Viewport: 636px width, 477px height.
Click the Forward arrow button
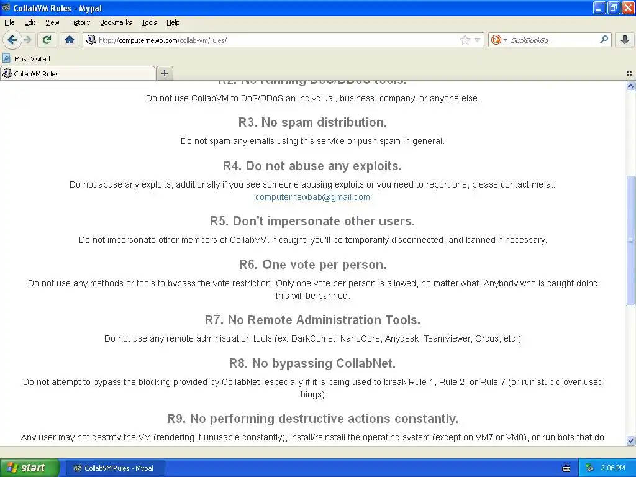[x=27, y=40]
